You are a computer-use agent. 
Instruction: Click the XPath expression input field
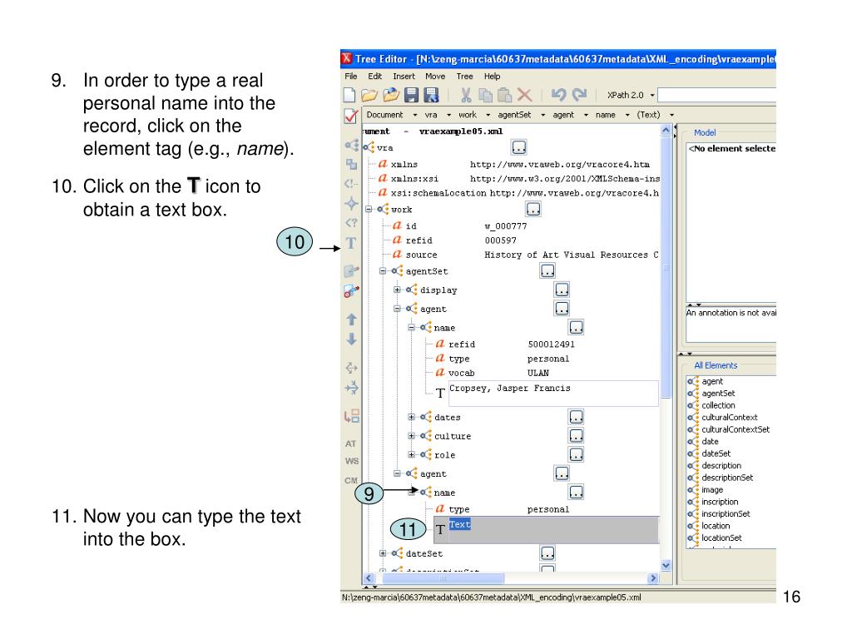tap(716, 95)
